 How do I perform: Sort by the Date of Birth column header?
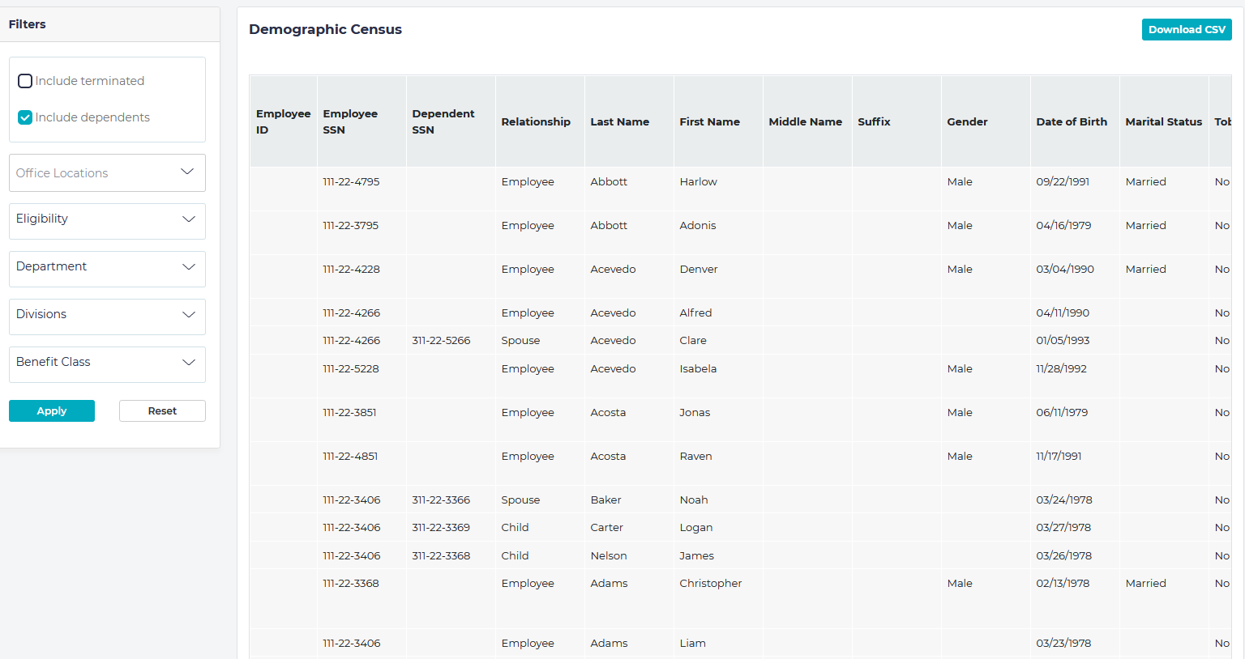click(x=1072, y=121)
